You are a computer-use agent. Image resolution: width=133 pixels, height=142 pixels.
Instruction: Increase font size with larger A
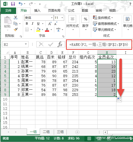coord(50,24)
